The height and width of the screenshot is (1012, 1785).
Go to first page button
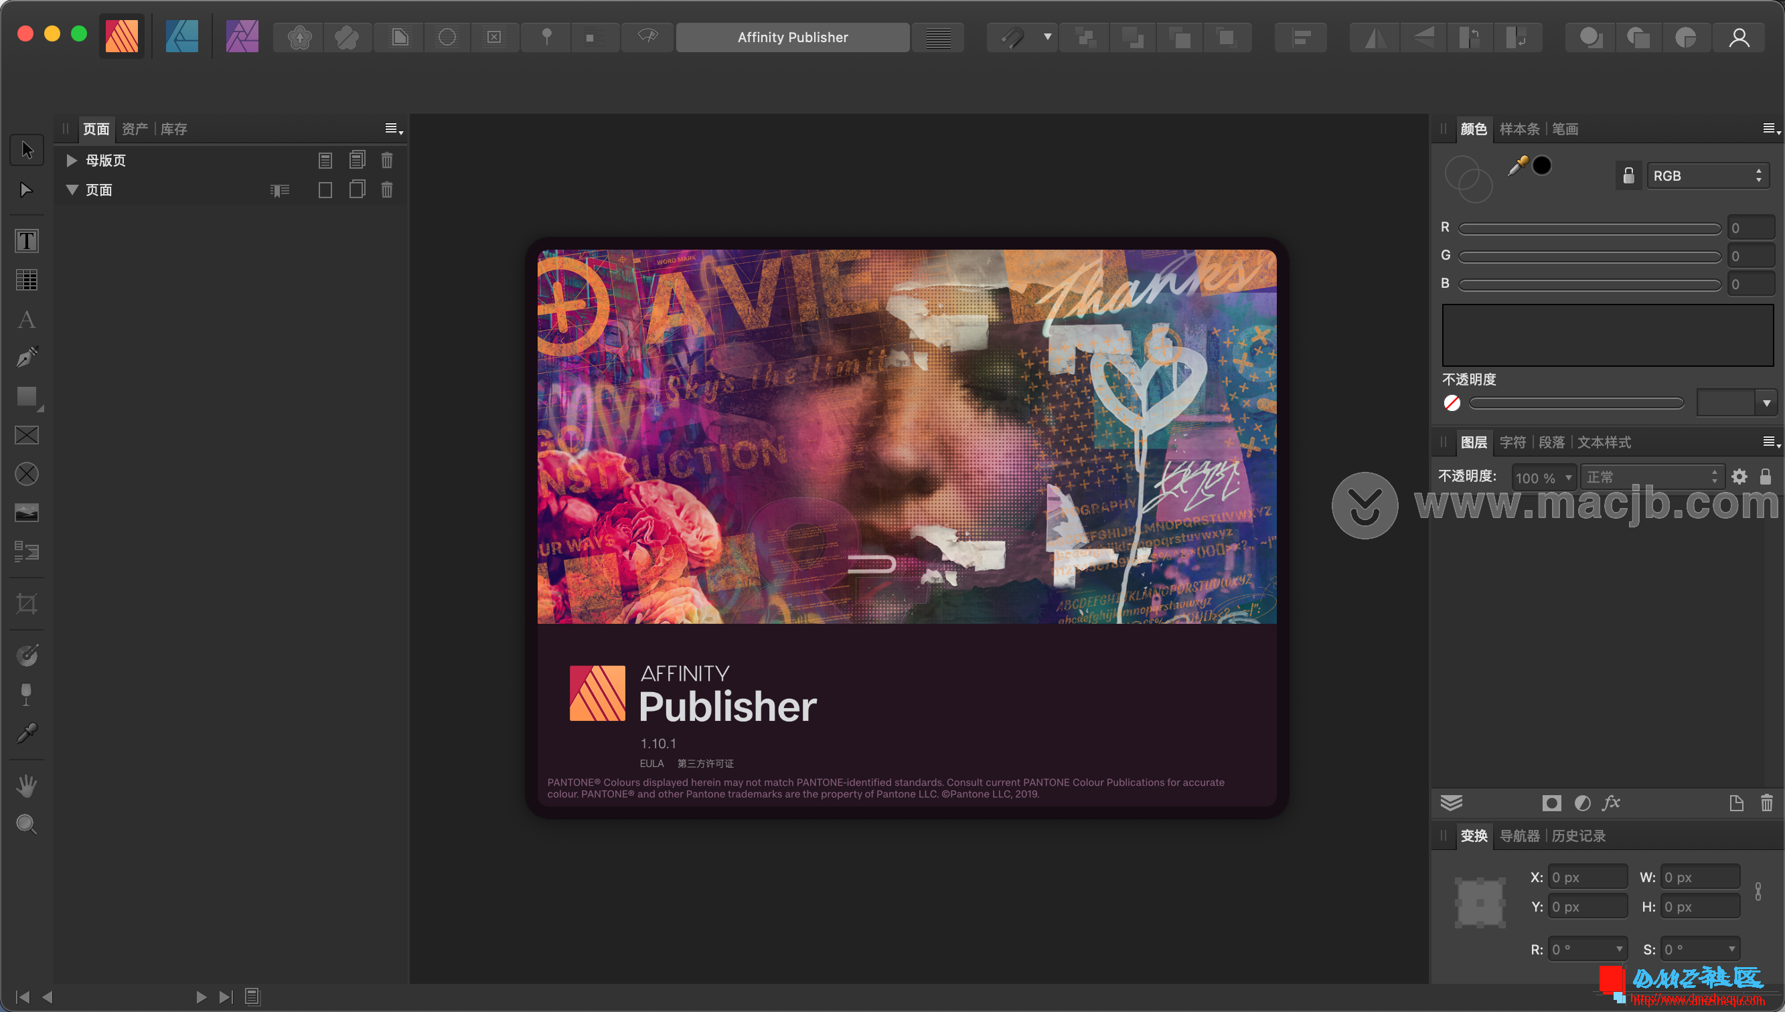22,997
